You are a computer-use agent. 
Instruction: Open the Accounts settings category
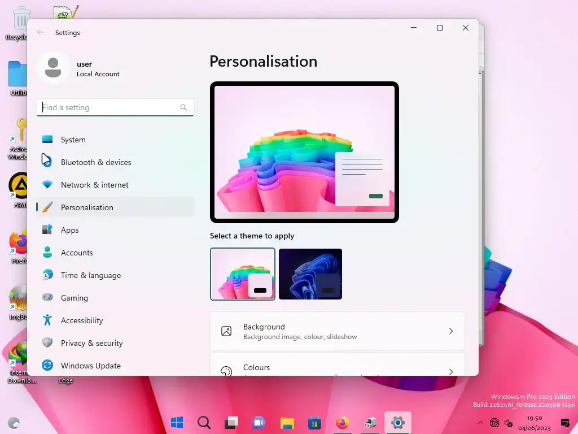[x=115, y=253]
